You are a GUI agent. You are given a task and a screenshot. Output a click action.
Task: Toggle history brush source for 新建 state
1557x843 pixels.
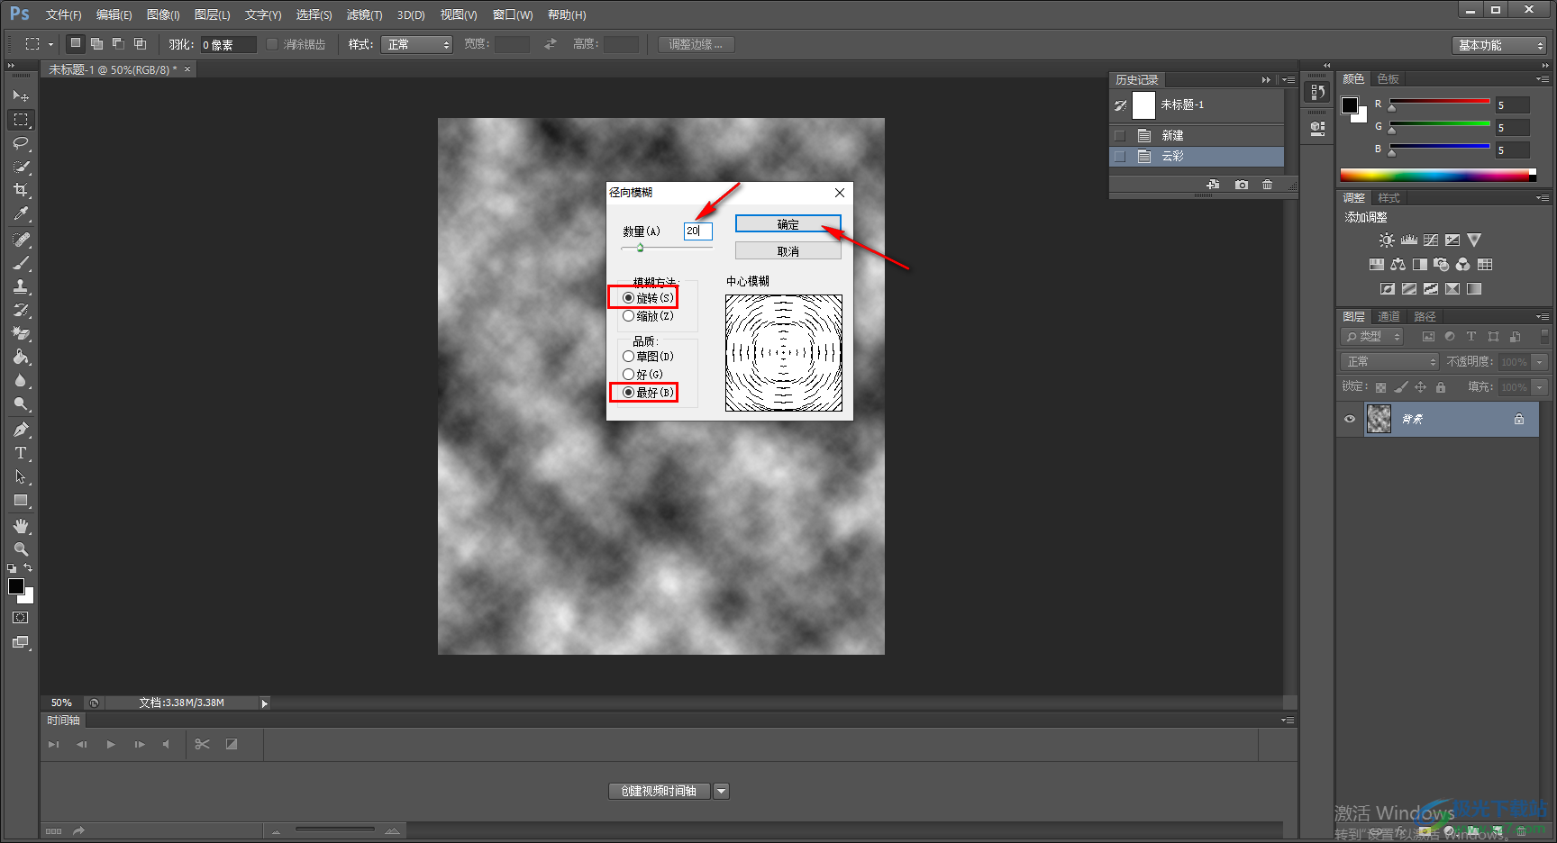1120,136
